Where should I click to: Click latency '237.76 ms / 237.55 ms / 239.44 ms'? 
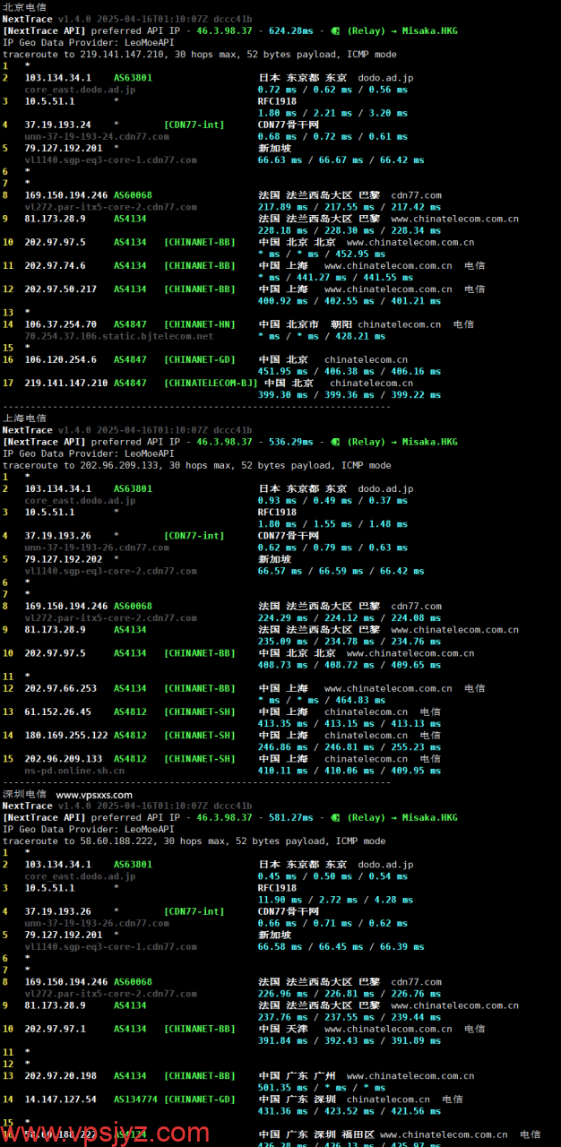pyautogui.click(x=349, y=1017)
